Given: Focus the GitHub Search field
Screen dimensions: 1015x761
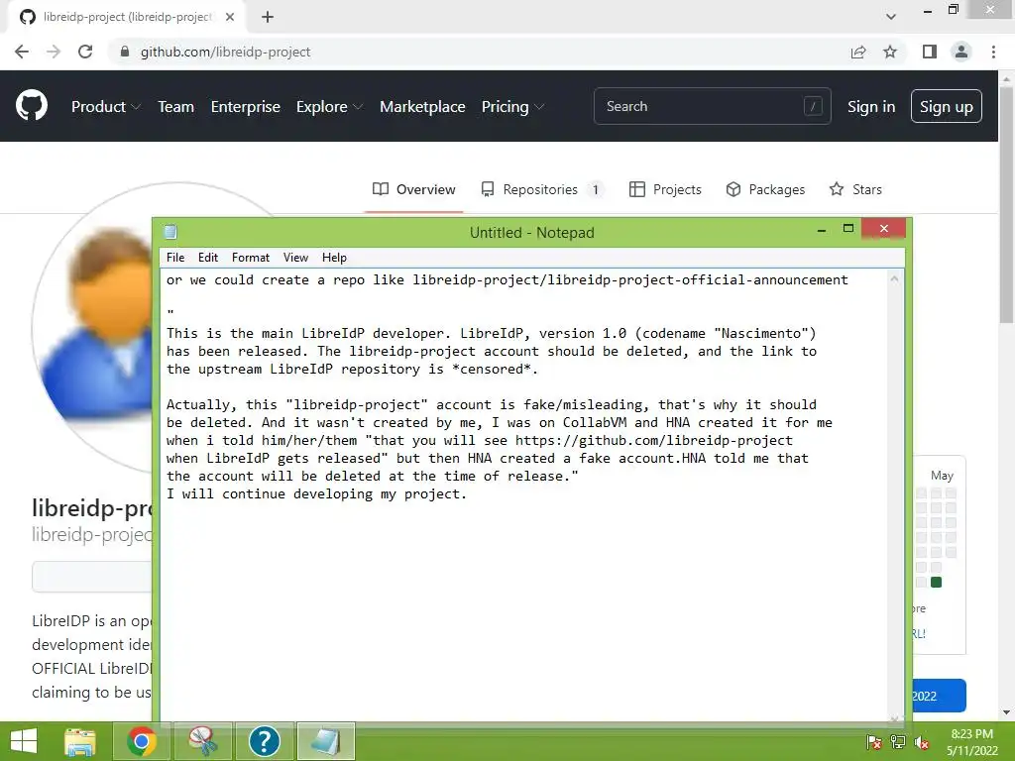Looking at the screenshot, I should pyautogui.click(x=712, y=106).
